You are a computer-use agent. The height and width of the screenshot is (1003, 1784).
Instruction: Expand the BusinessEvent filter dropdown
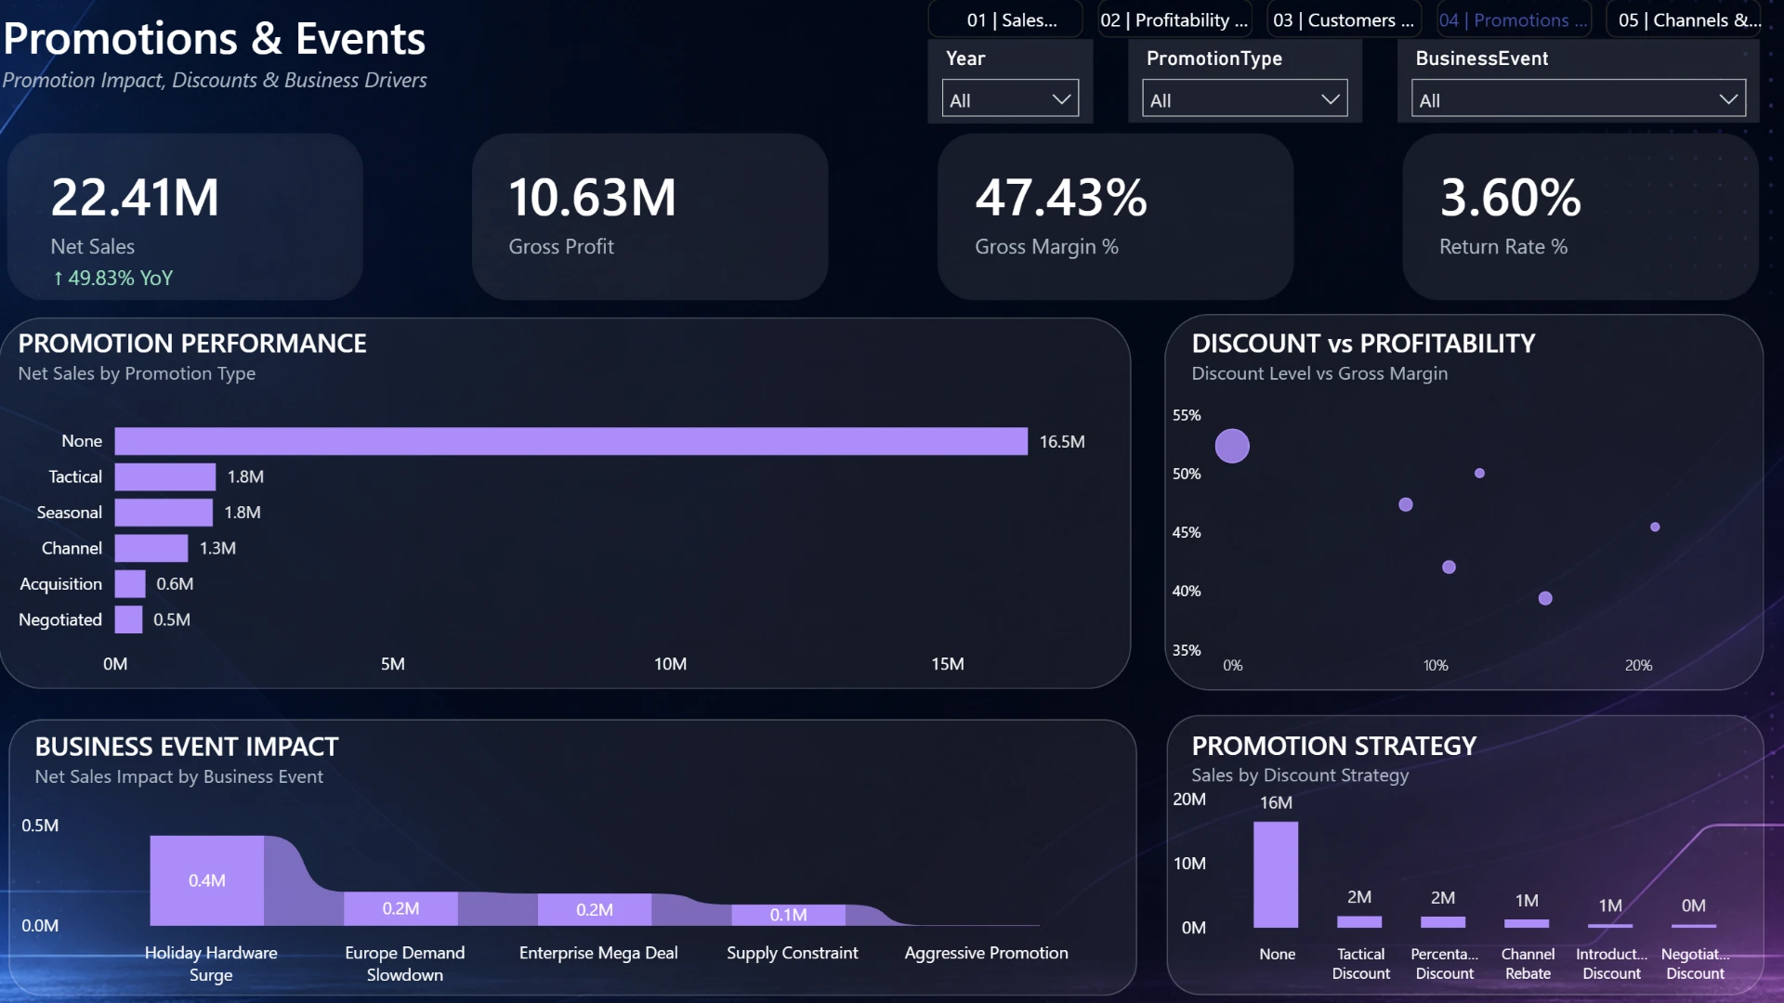[x=1579, y=99]
